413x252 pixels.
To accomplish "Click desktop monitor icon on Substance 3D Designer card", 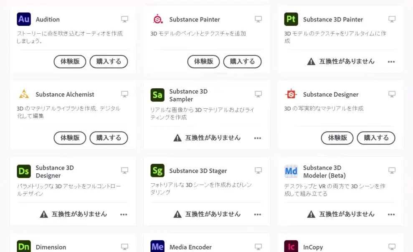I will [124, 170].
